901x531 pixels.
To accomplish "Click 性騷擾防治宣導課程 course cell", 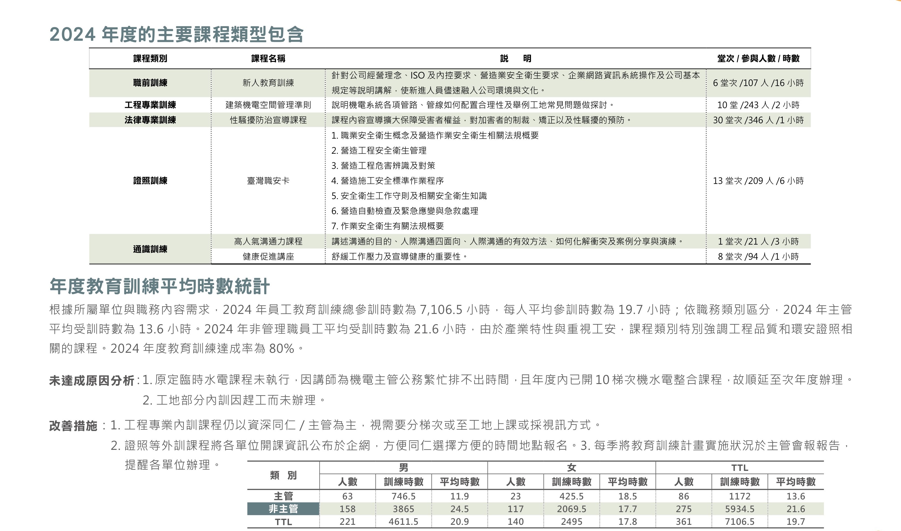I will click(268, 120).
